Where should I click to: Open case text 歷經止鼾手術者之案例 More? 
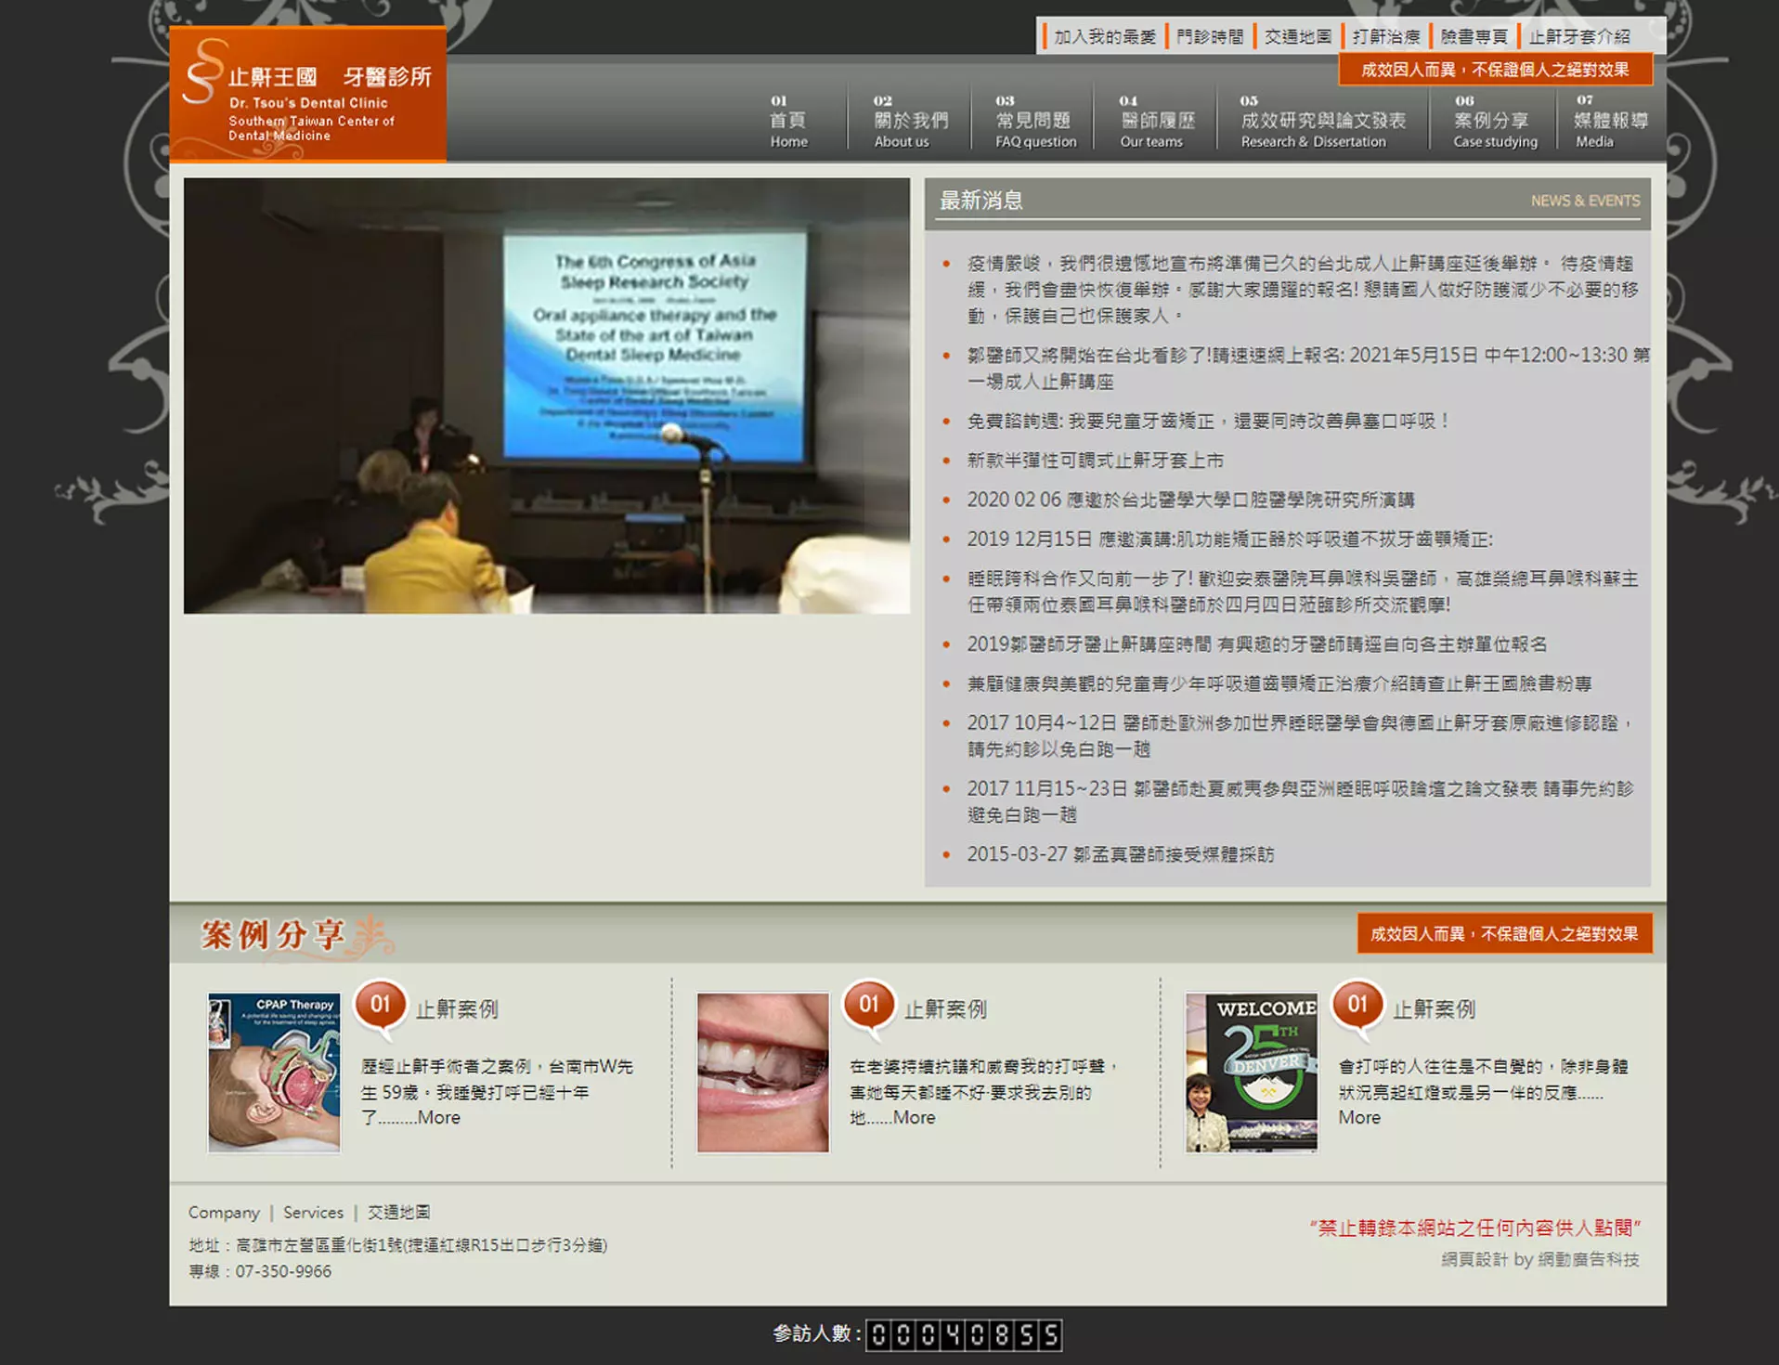point(497,1092)
